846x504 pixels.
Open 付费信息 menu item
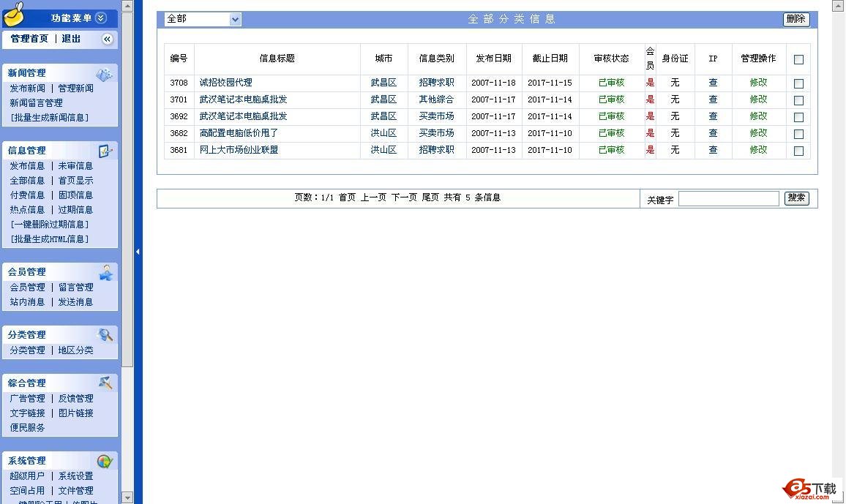27,195
